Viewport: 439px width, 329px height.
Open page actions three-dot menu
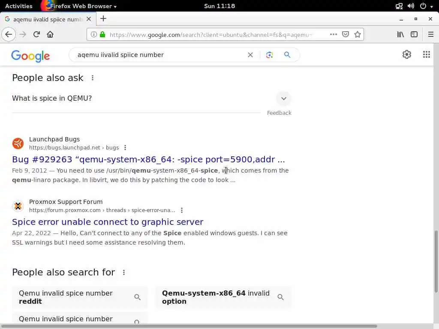(x=334, y=34)
